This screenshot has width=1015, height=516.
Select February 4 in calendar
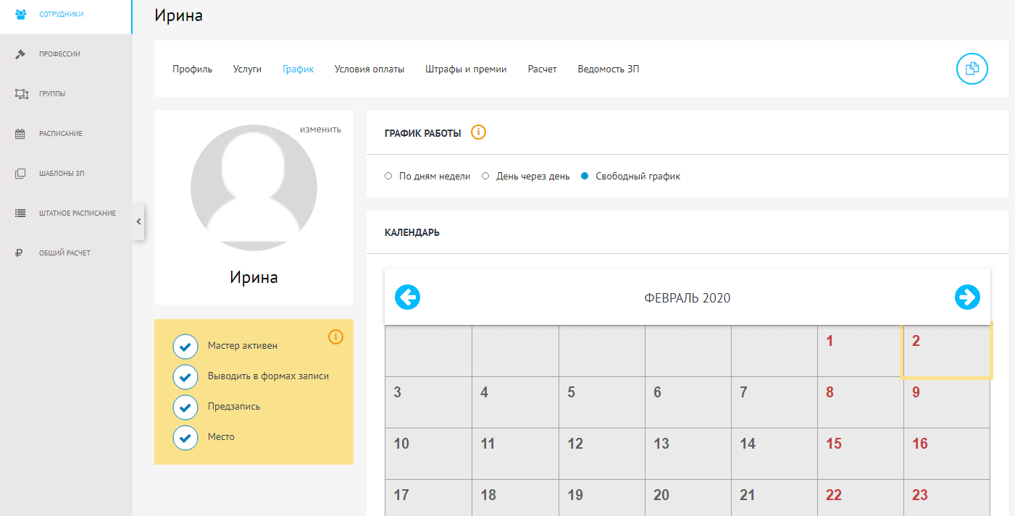[x=515, y=402]
